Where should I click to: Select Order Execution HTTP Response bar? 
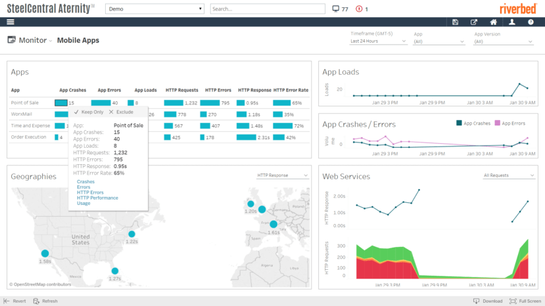[x=246, y=137]
